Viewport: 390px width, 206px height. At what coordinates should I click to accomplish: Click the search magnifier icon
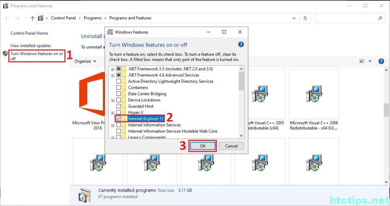coord(380,18)
